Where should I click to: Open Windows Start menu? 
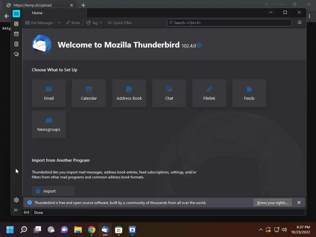click(10, 230)
